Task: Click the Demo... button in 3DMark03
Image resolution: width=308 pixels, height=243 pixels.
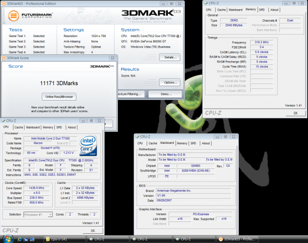Action: pos(165,94)
